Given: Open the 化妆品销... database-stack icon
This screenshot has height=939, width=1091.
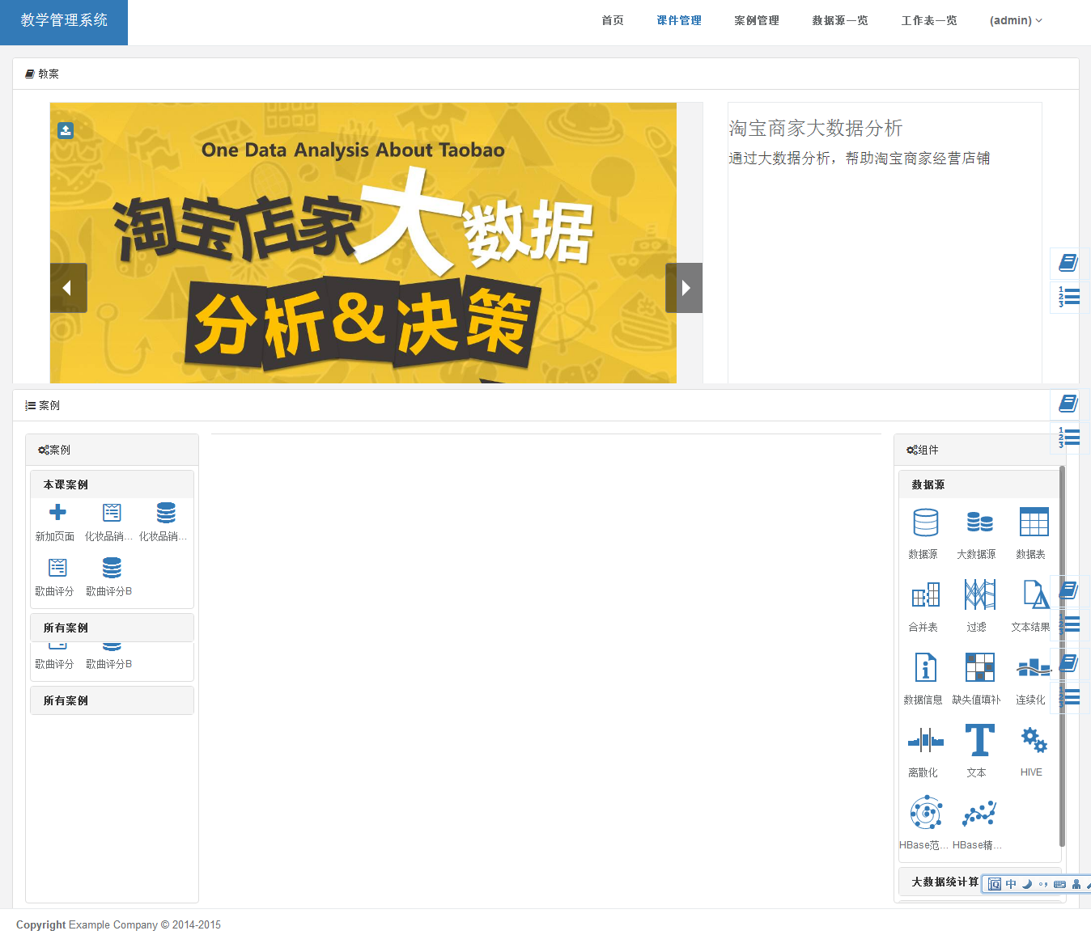Looking at the screenshot, I should (x=166, y=512).
